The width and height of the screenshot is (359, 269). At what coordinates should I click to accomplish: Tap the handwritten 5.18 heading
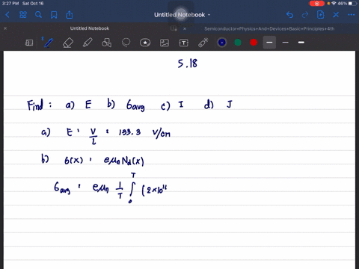pos(188,64)
